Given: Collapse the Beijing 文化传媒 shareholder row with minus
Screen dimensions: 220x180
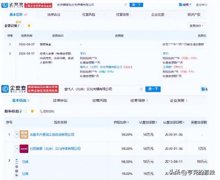Looking at the screenshot, I should [17, 148].
